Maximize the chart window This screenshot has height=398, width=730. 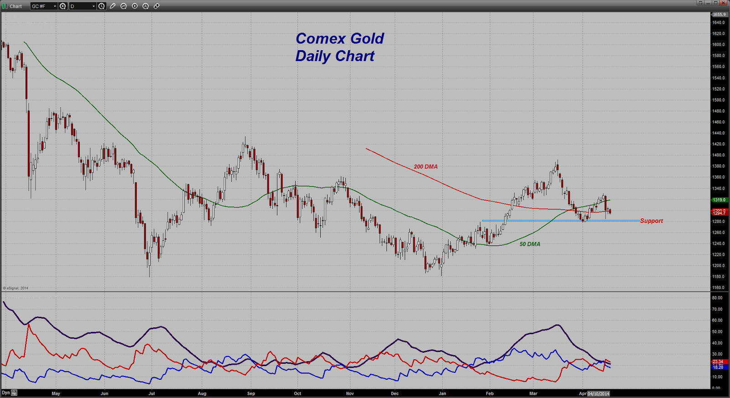point(716,3)
